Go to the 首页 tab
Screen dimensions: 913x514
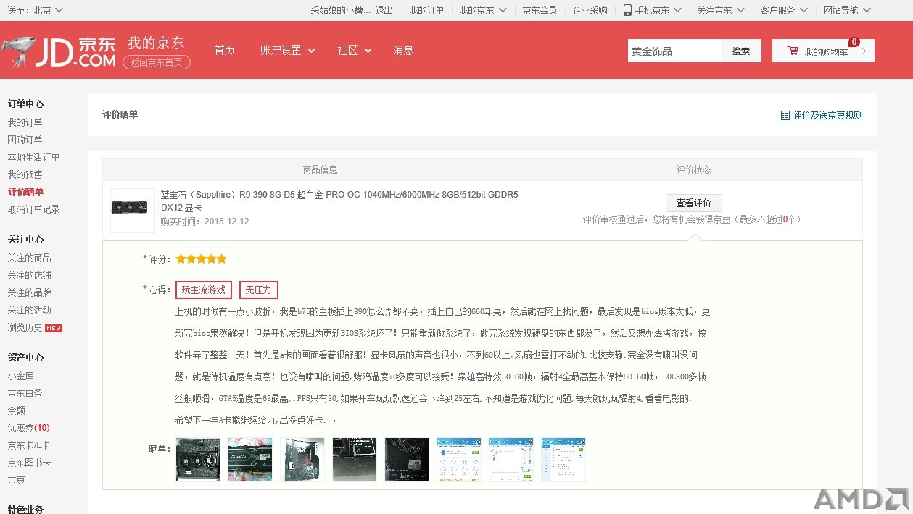225,51
